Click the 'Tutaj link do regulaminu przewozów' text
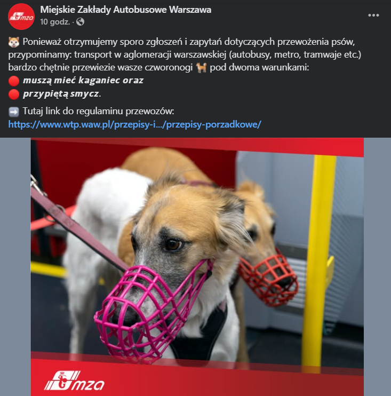The width and height of the screenshot is (391, 396). click(99, 111)
